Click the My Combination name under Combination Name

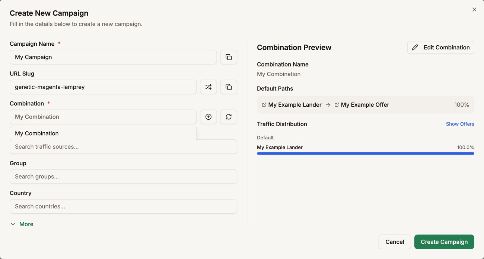278,74
